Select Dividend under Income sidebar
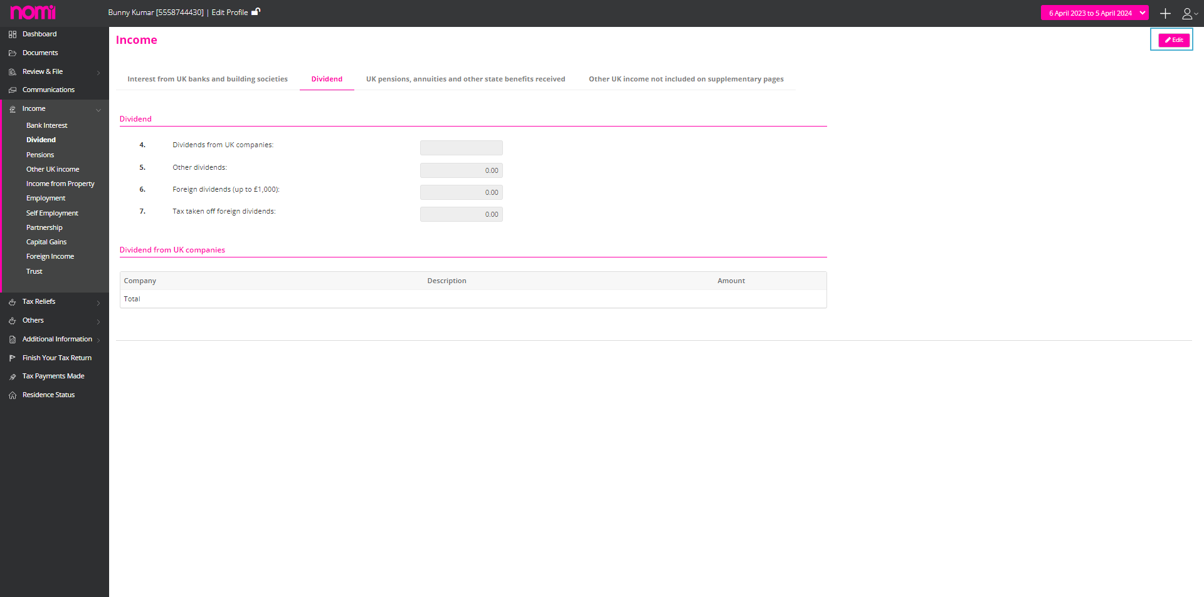The image size is (1204, 597). 41,140
